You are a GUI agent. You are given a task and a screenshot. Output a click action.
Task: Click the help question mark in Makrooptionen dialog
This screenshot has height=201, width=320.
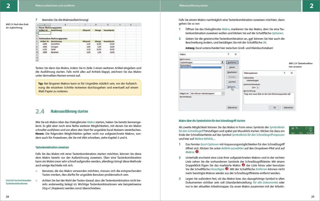tap(284, 73)
